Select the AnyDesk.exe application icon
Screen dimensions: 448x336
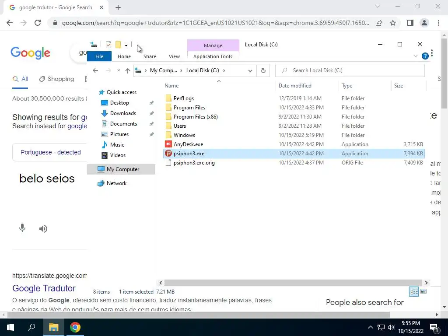click(x=168, y=144)
